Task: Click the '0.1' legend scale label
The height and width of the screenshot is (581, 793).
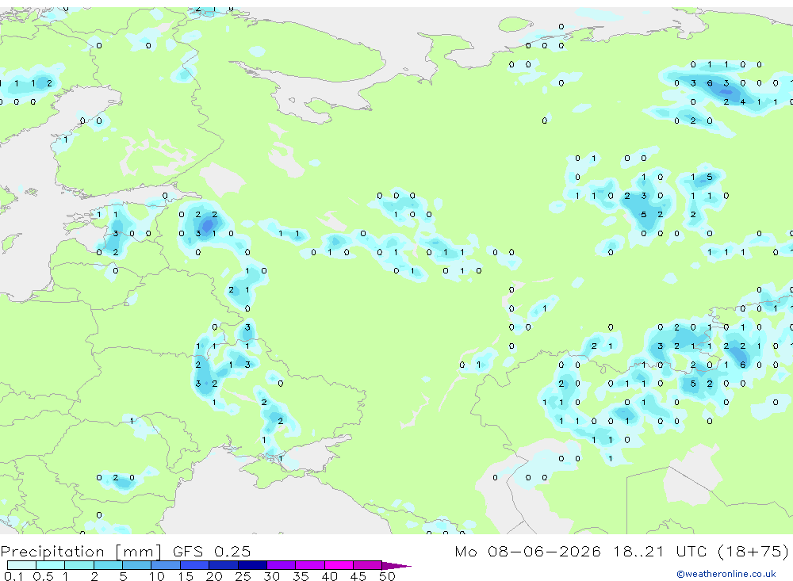Action: pos(13,576)
